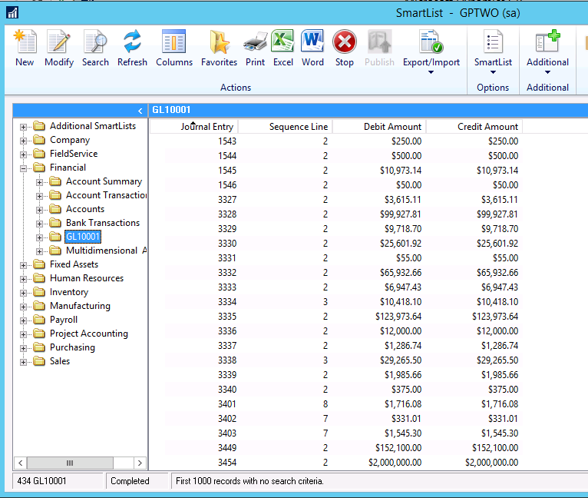This screenshot has height=498, width=588.
Task: Open the Additional dropdown menu
Action: click(x=547, y=72)
